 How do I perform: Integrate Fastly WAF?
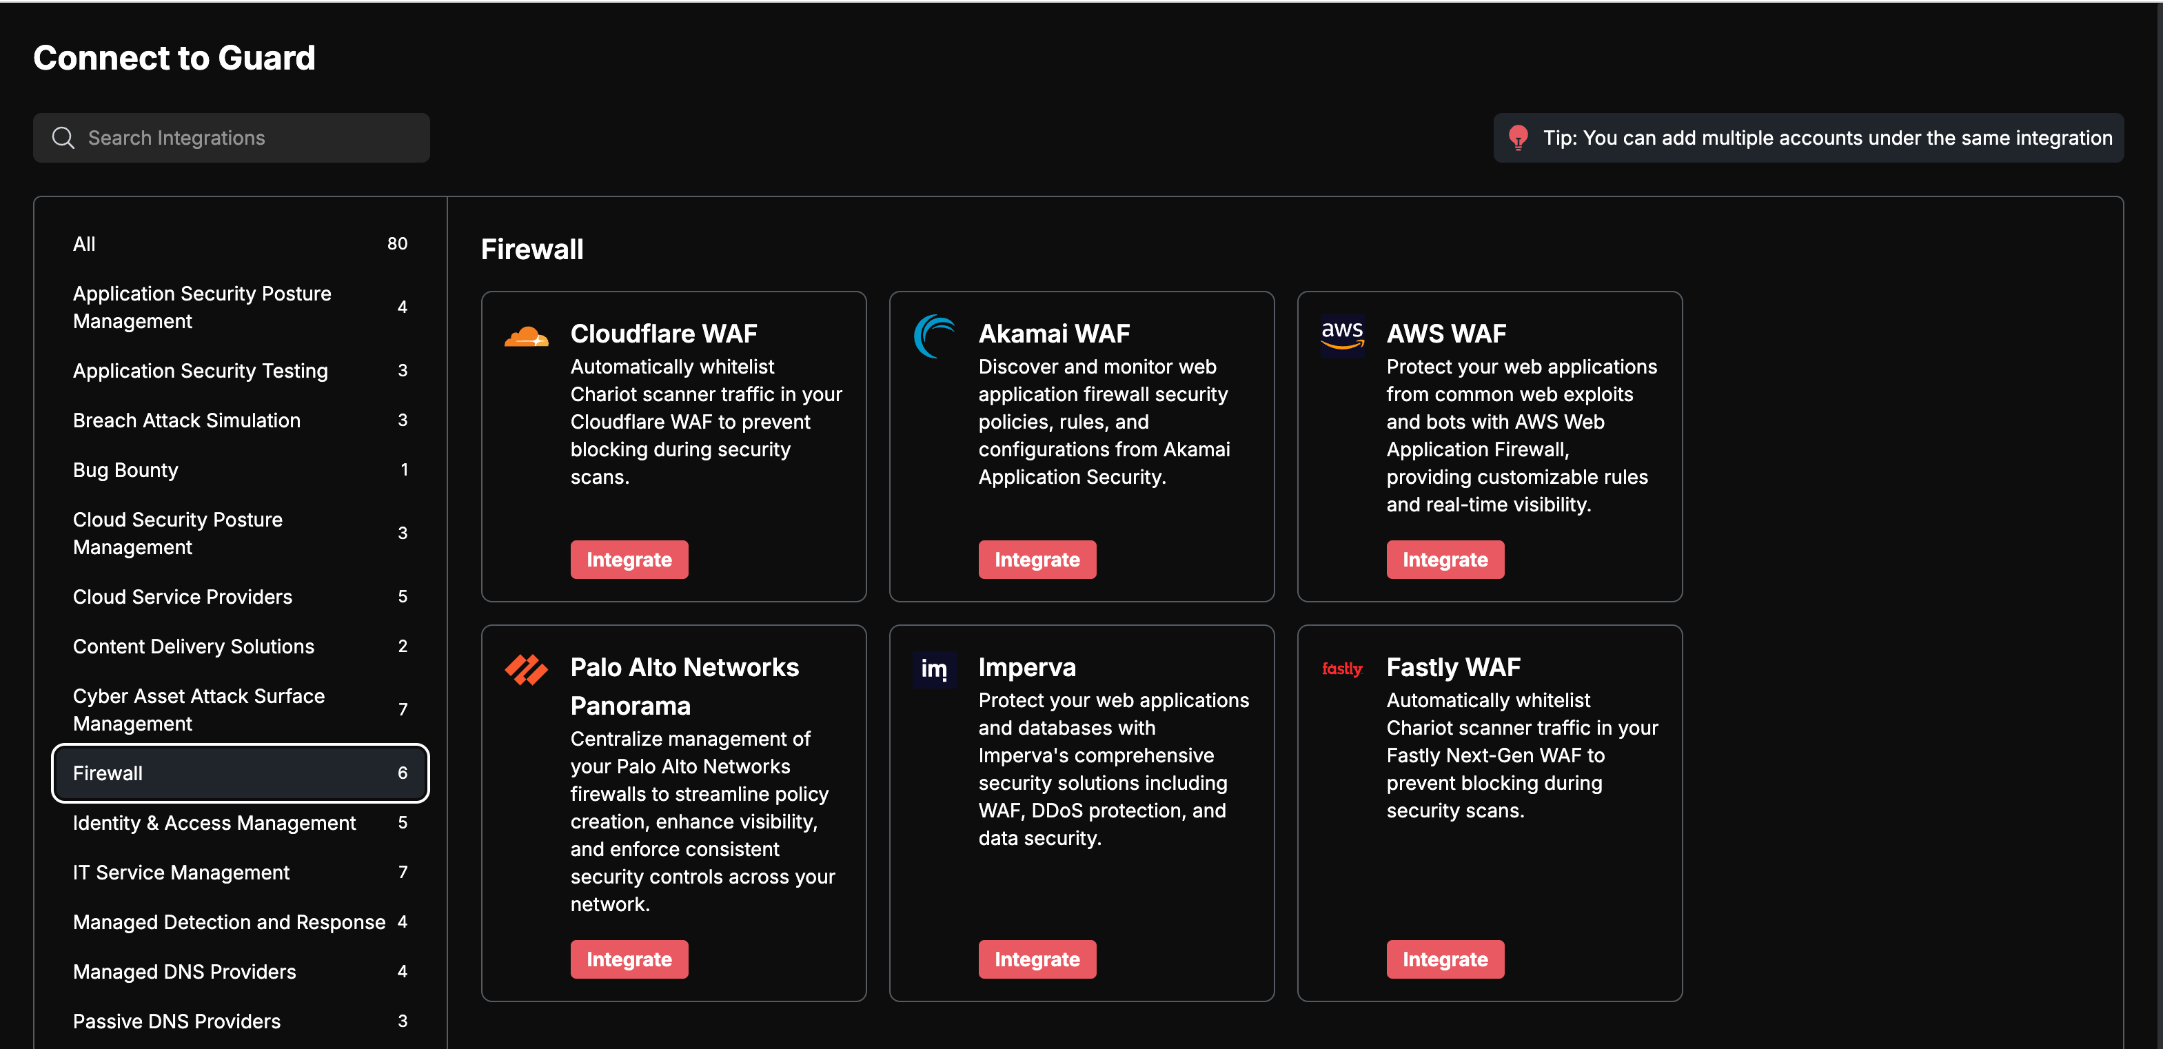[x=1445, y=959]
